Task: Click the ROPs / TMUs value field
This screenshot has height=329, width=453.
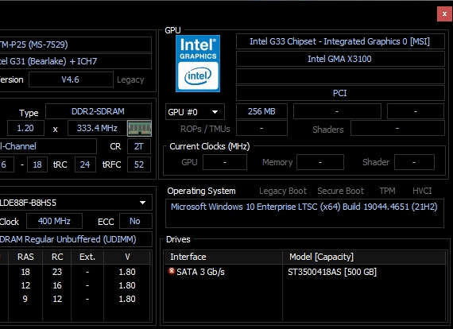Action: coord(261,128)
